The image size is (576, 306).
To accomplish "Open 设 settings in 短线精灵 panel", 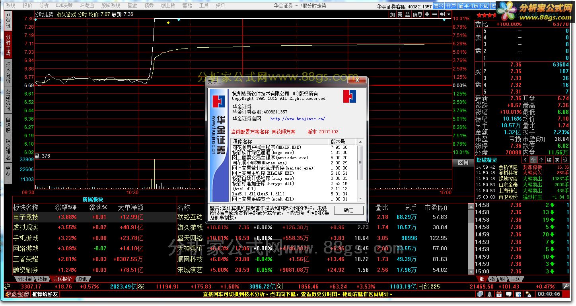I will click(x=565, y=160).
